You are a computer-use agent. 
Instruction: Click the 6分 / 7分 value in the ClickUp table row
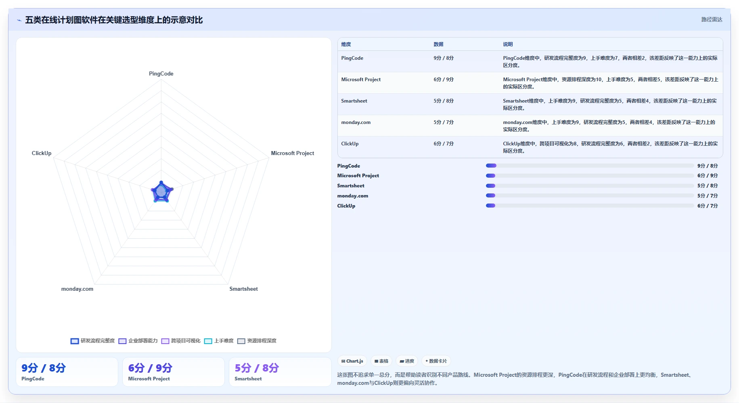(444, 144)
